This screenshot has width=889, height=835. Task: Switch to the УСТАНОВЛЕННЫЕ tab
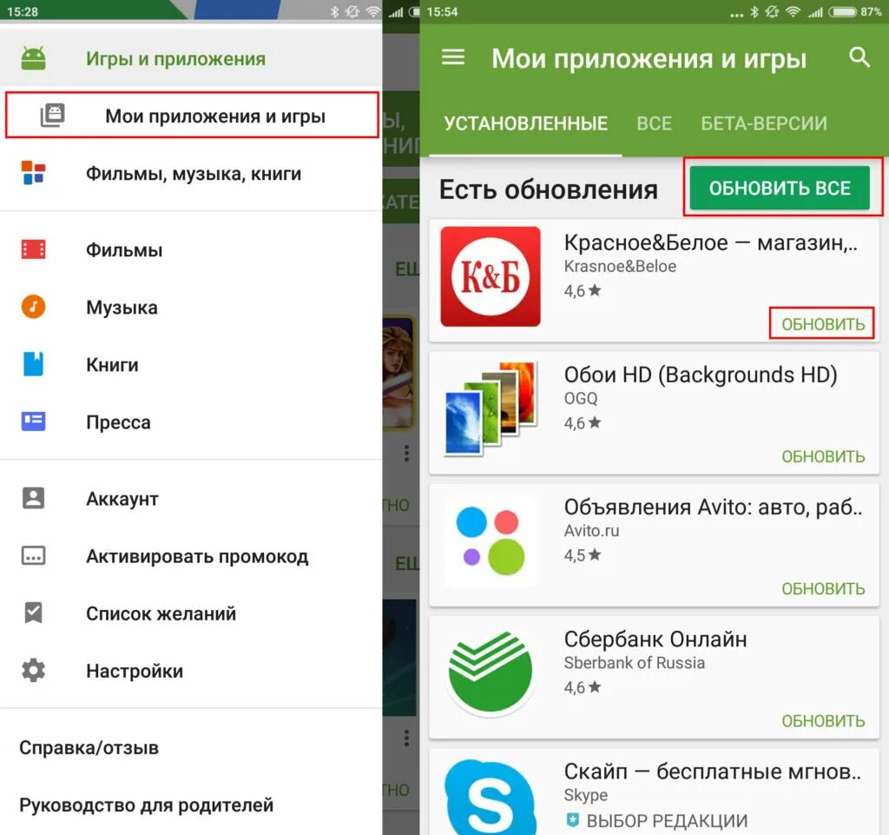(525, 123)
